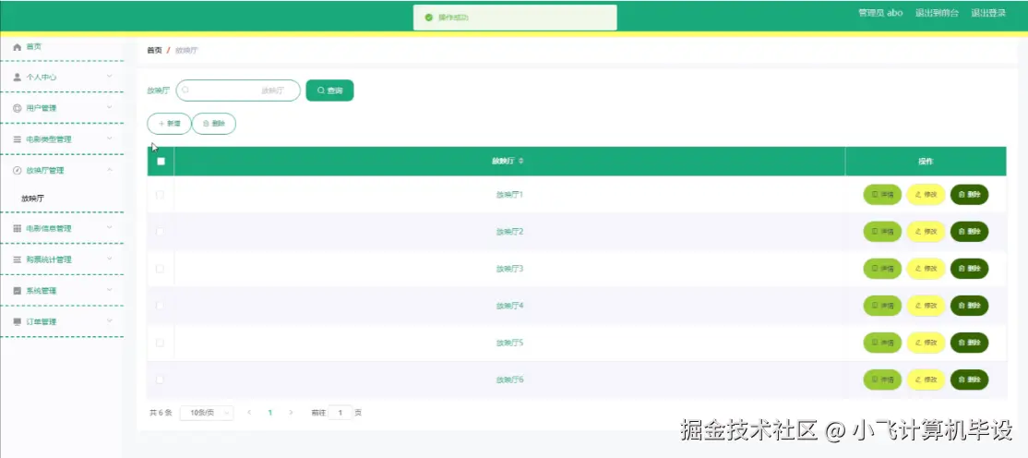This screenshot has height=458, width=1028.
Task: Check the checkbox for row 放映厅1
Action: (160, 195)
